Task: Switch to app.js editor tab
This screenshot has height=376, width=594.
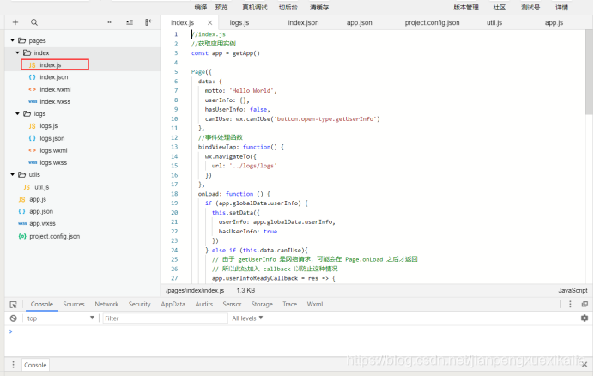Action: [x=554, y=22]
